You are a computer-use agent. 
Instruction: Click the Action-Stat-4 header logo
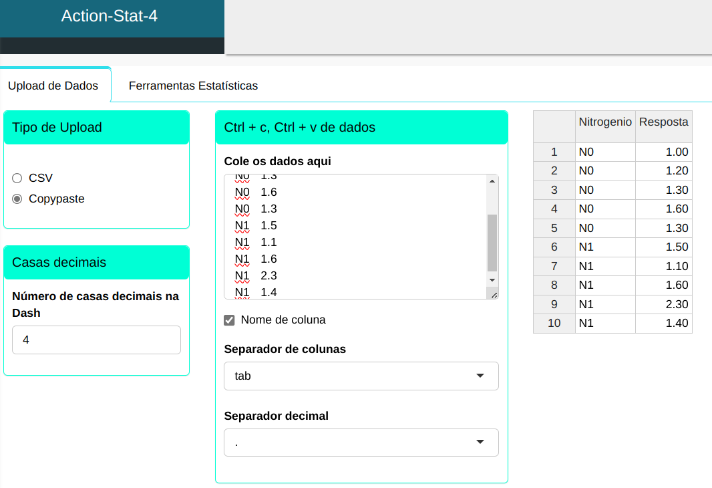pyautogui.click(x=110, y=16)
